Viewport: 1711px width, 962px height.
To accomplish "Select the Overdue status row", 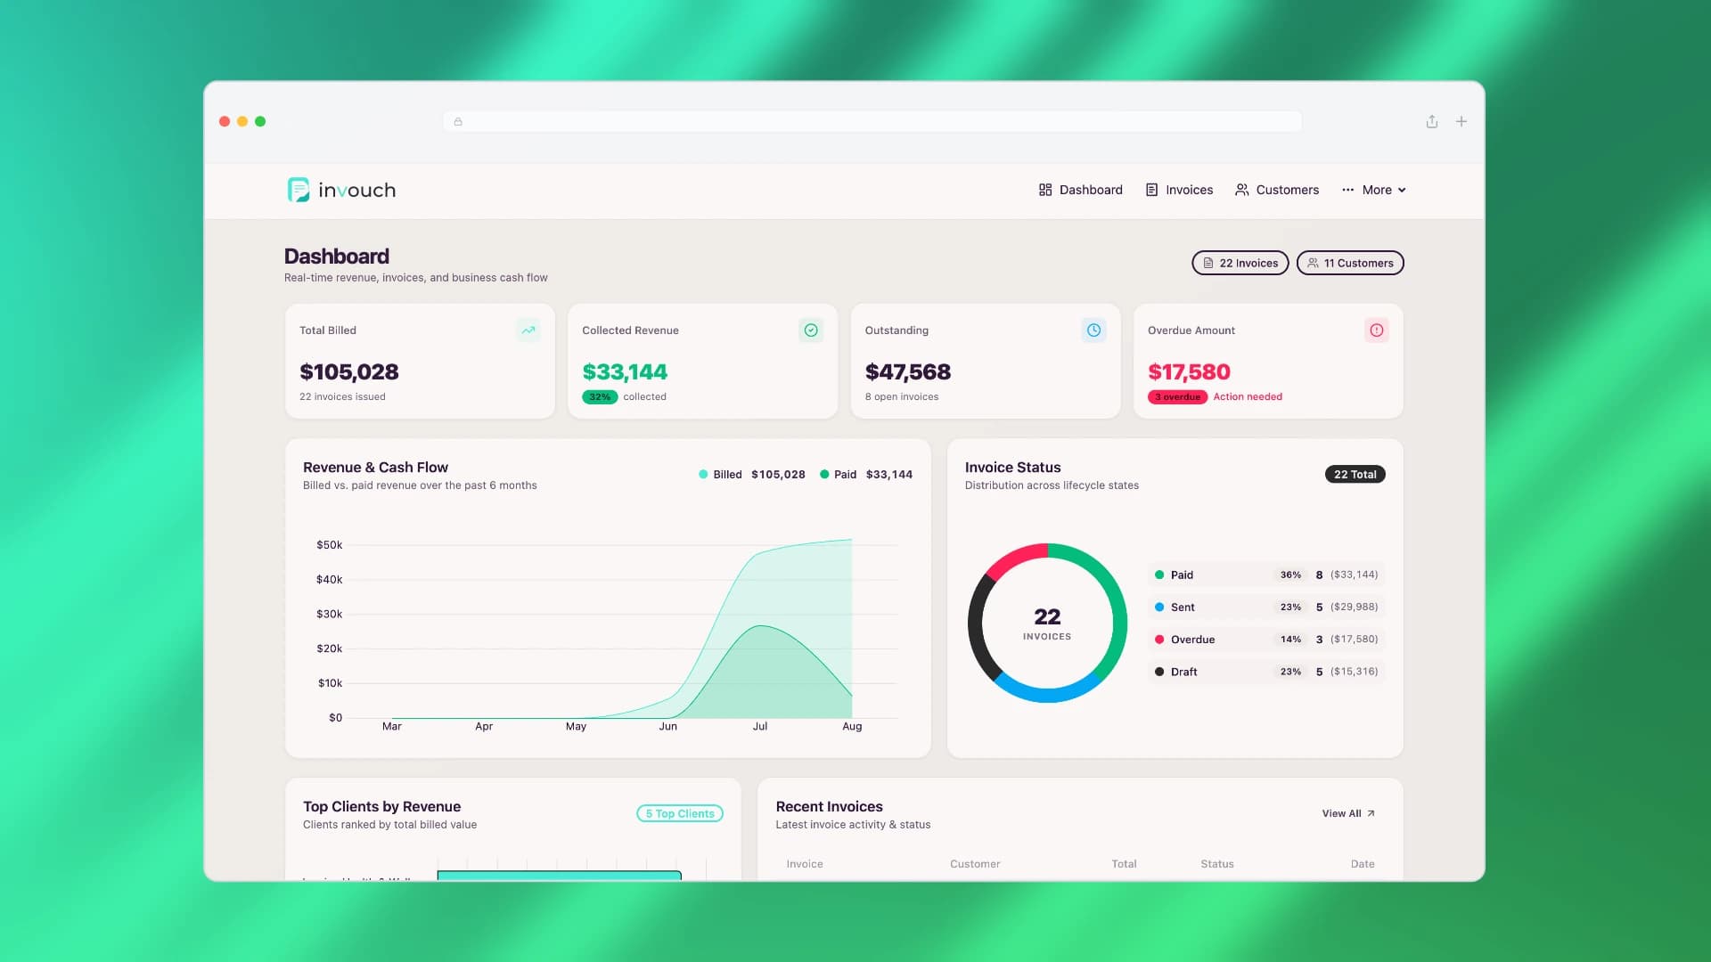I will coord(1266,640).
